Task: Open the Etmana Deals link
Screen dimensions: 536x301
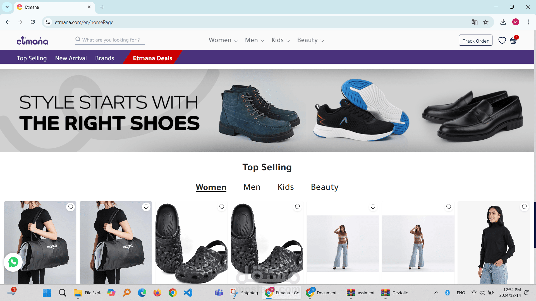Action: point(152,58)
